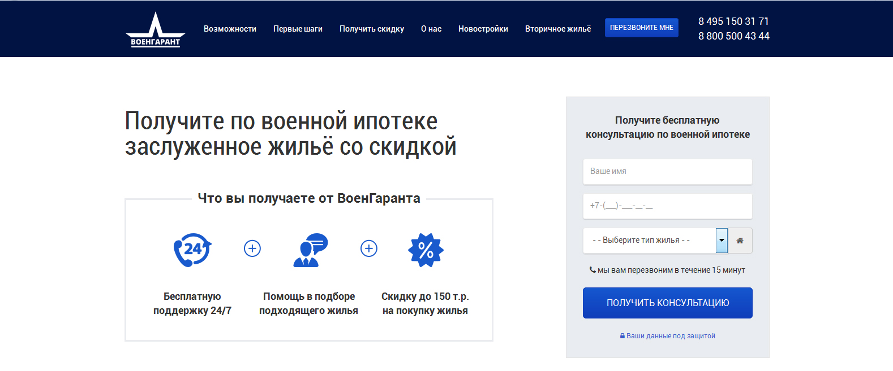Click the main headline about военной ипотеке
Viewport: 893px width, 371px height.
tap(291, 134)
